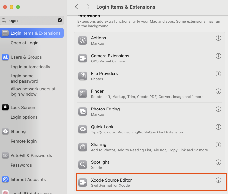
Task: Click the Photos Editing icon
Action: click(x=83, y=111)
